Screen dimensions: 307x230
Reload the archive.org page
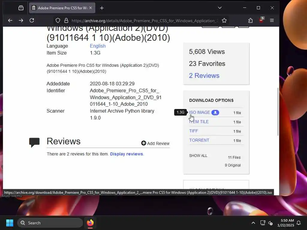(x=32, y=20)
